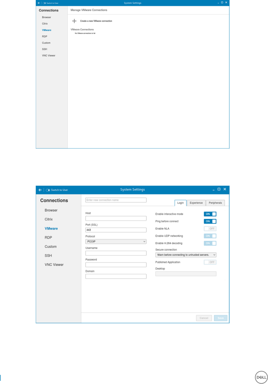Click VMware Connections list label

point(82,30)
